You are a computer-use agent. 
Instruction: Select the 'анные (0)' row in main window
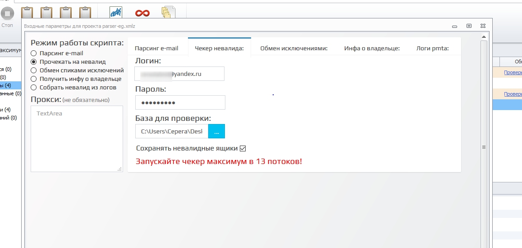pos(11,93)
